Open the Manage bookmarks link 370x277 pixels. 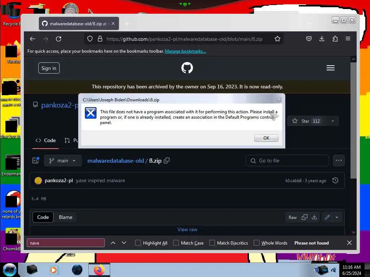click(185, 51)
